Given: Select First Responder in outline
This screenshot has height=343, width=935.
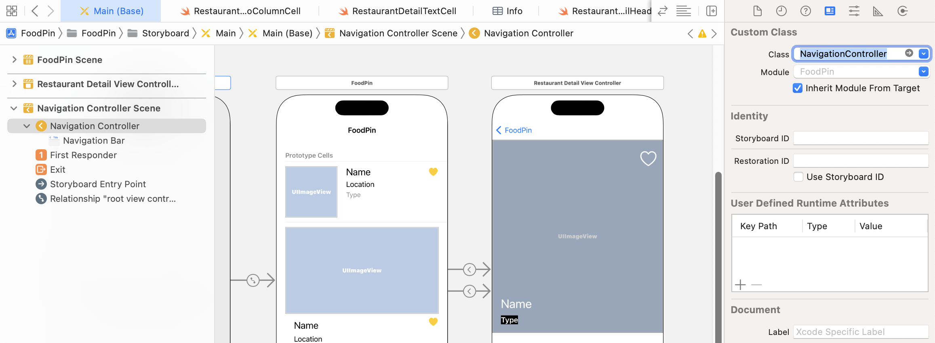Looking at the screenshot, I should coord(83,155).
